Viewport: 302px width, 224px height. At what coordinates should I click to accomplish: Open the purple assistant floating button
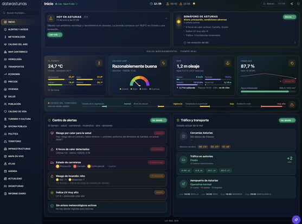pyautogui.click(x=296, y=220)
